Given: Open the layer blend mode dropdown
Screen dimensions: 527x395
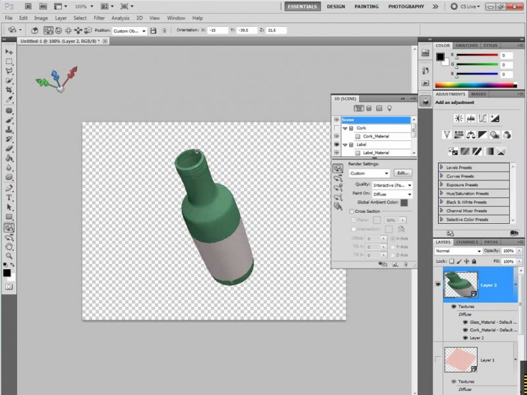Looking at the screenshot, I should 458,251.
